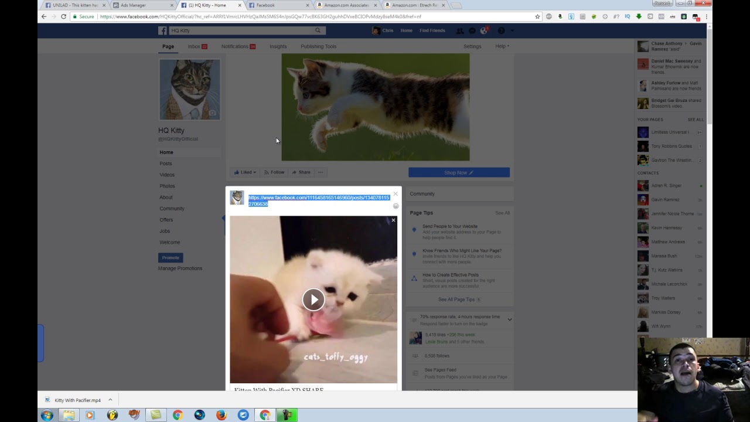Open Tony Robbins Quotes page in sidebar
The height and width of the screenshot is (422, 750).
click(x=671, y=146)
